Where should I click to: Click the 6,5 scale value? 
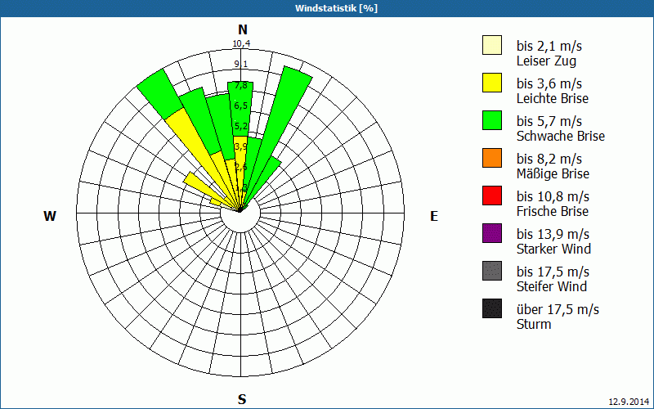tap(240, 106)
